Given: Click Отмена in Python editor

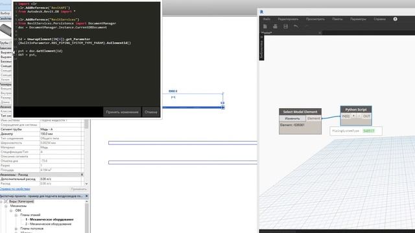Looking at the screenshot, I should [151, 112].
